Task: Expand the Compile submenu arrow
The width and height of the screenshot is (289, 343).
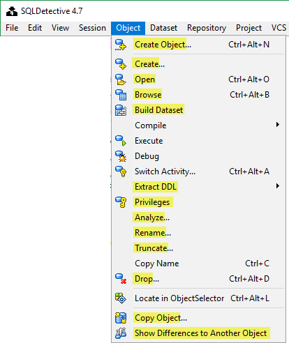Action: click(x=277, y=125)
